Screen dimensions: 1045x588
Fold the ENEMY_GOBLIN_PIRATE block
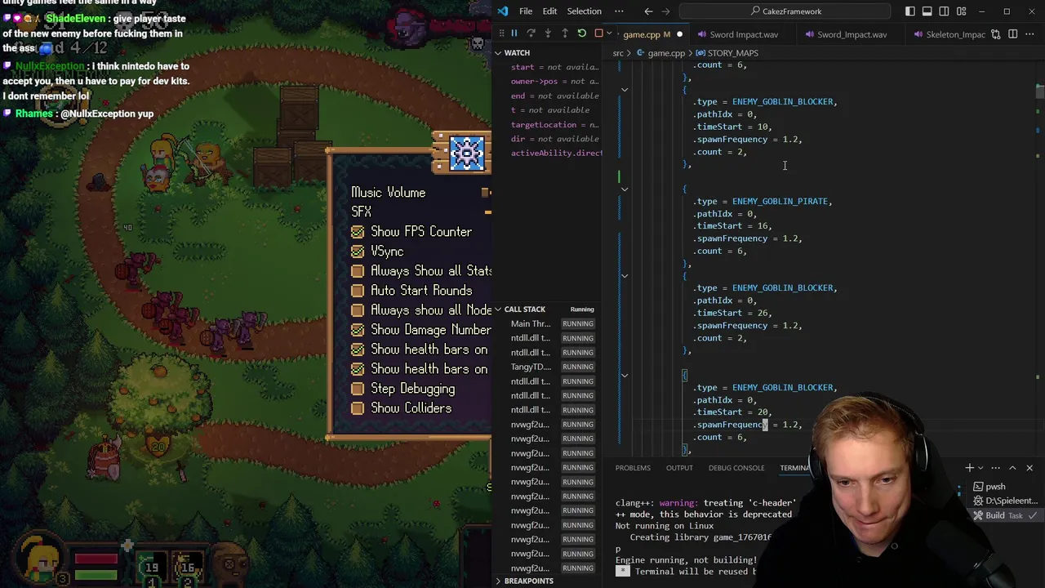click(625, 189)
